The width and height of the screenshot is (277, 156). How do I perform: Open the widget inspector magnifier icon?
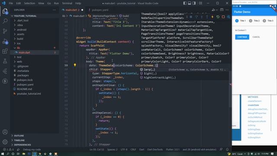coord(229,17)
